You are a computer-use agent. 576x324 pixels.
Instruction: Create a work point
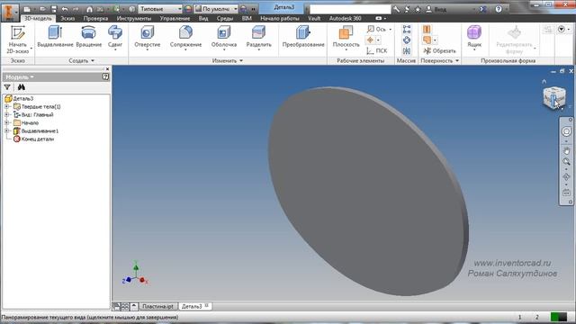point(370,40)
